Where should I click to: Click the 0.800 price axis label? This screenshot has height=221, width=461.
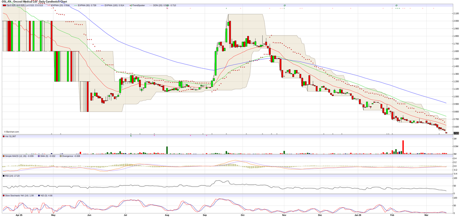[x=456, y=111]
